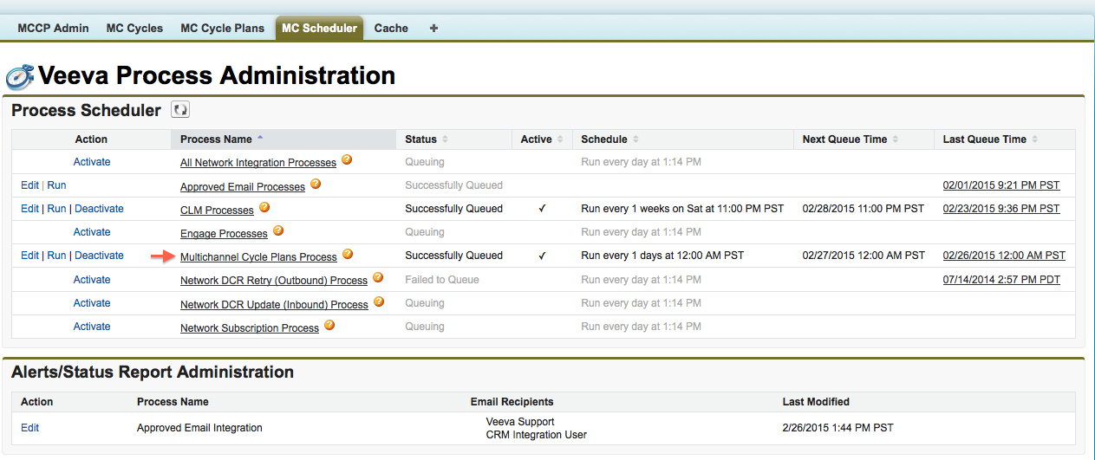Viewport: 1095px width, 460px height.
Task: Run the Multichannel Cycle Plans Process
Action: tap(56, 256)
